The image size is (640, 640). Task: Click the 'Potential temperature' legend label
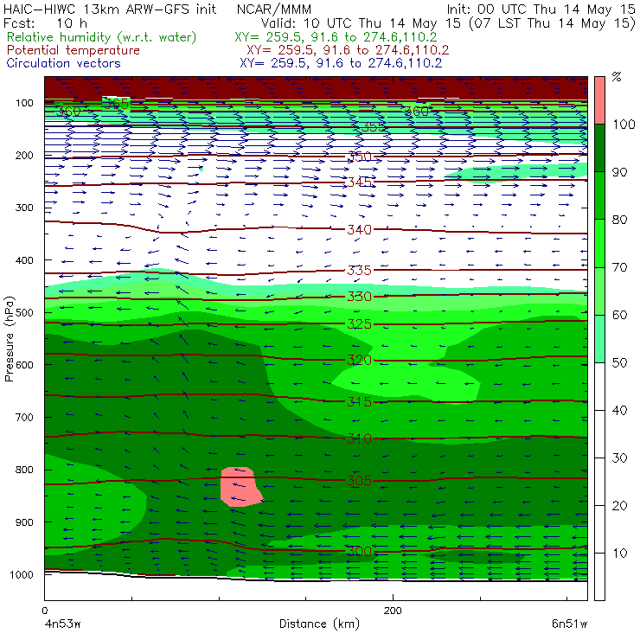74,50
